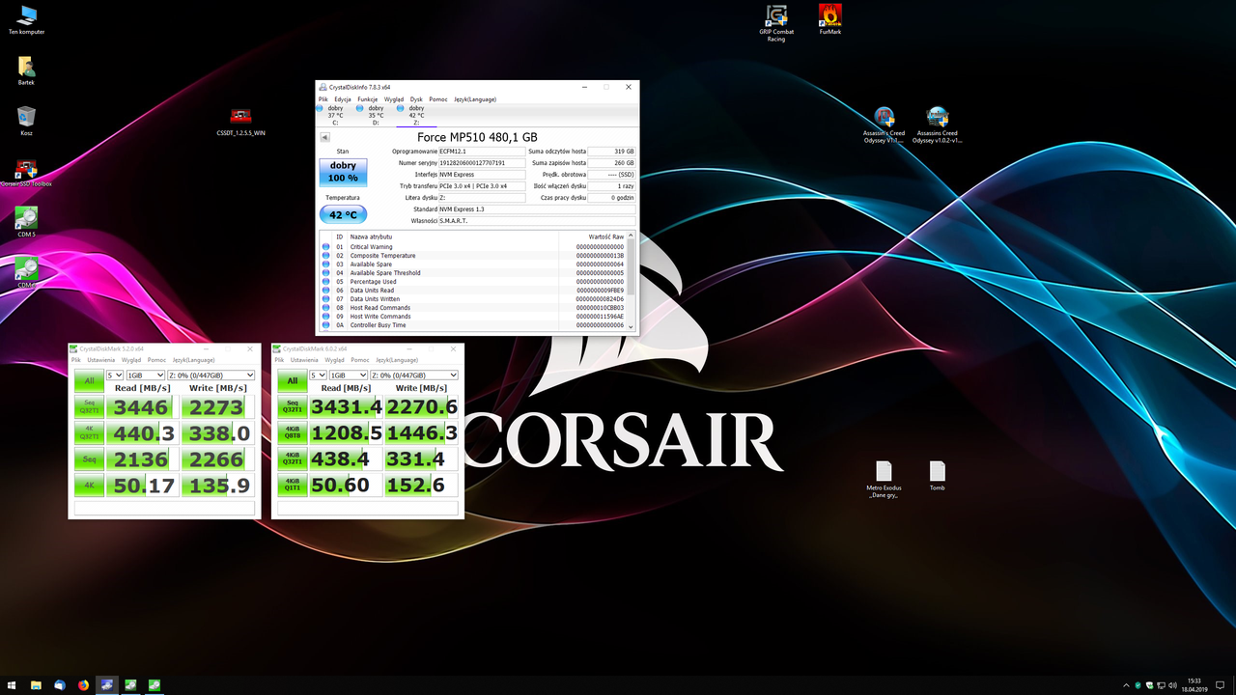This screenshot has width=1236, height=695.
Task: Open drive Z: dropdown in CrystalDiskMark 6.0.2
Action: click(413, 375)
